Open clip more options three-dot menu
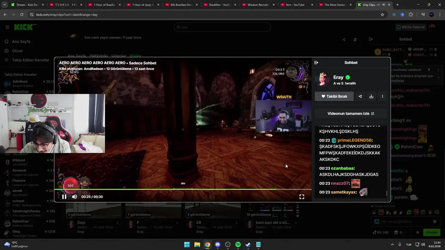The width and height of the screenshot is (445, 250). pyautogui.click(x=382, y=97)
